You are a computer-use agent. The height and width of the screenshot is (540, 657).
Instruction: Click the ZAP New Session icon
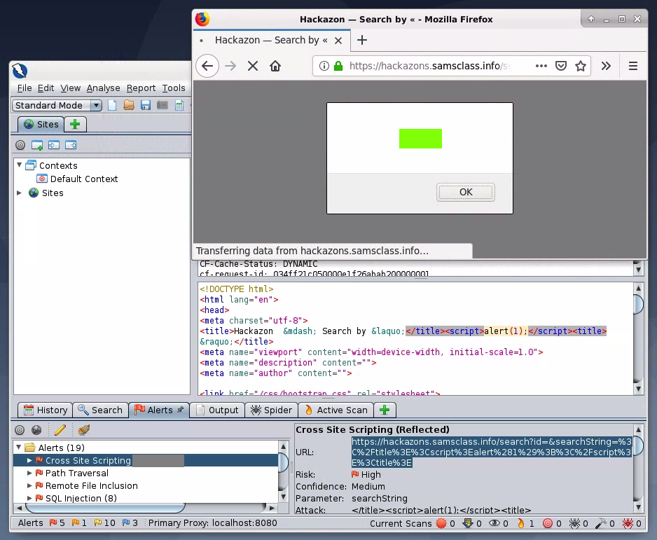click(112, 106)
